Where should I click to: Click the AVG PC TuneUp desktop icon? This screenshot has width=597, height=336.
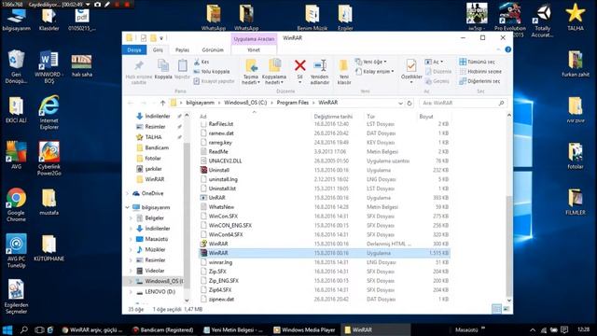coord(16,251)
